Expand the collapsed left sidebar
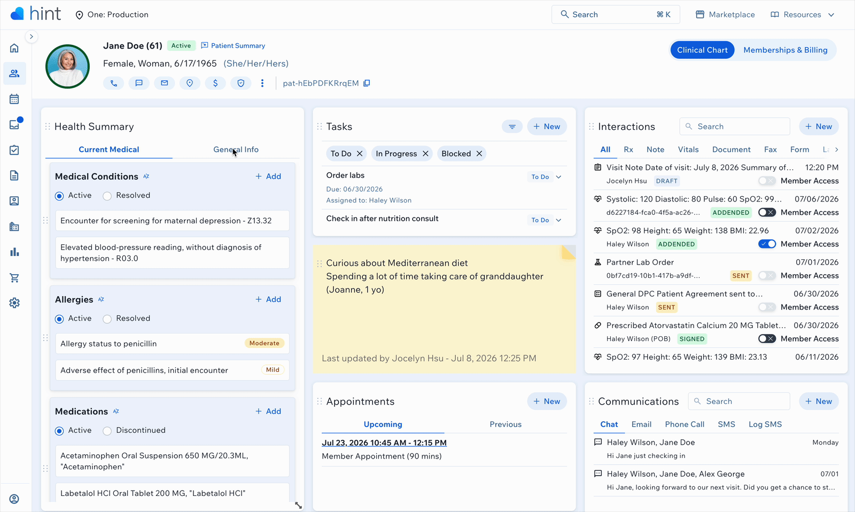The width and height of the screenshot is (855, 512). click(x=32, y=36)
